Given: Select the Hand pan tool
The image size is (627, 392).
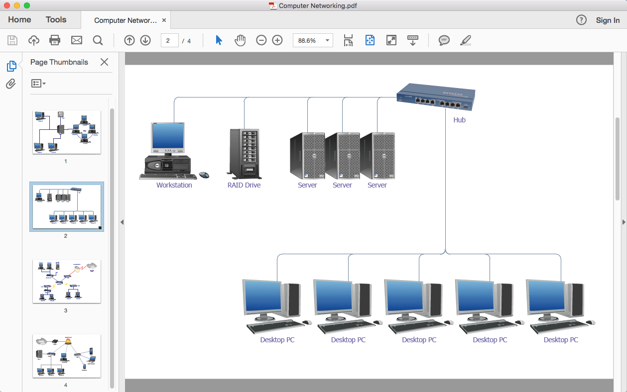Looking at the screenshot, I should pos(240,40).
